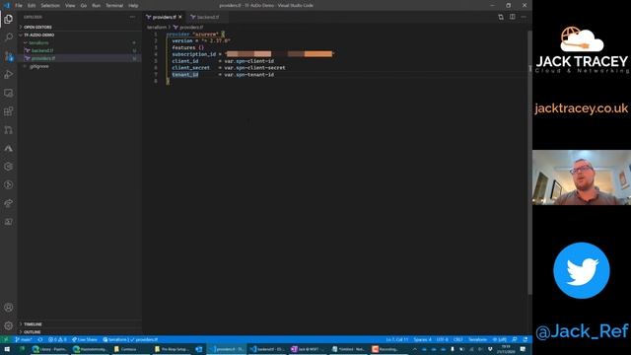Expand the OUTLINE section

[x=32, y=332]
